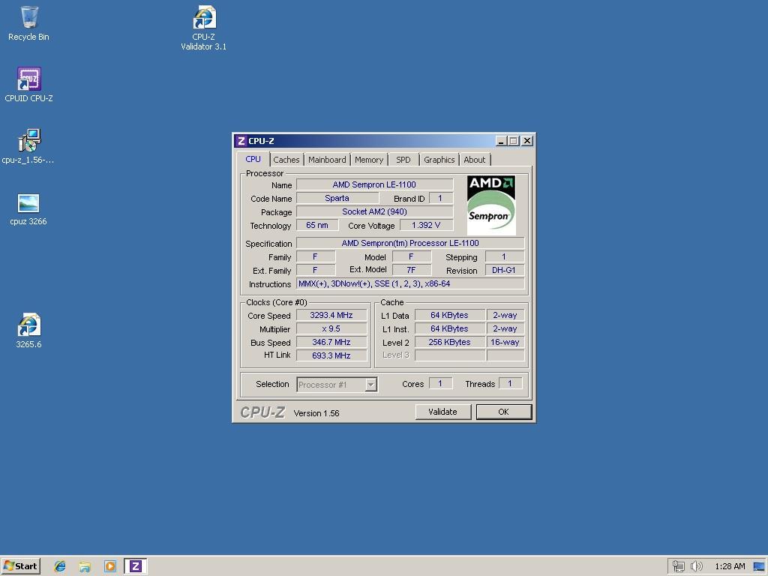Image resolution: width=768 pixels, height=576 pixels.
Task: Launch the CPUID CPU-Z desktop shortcut
Action: click(x=29, y=84)
